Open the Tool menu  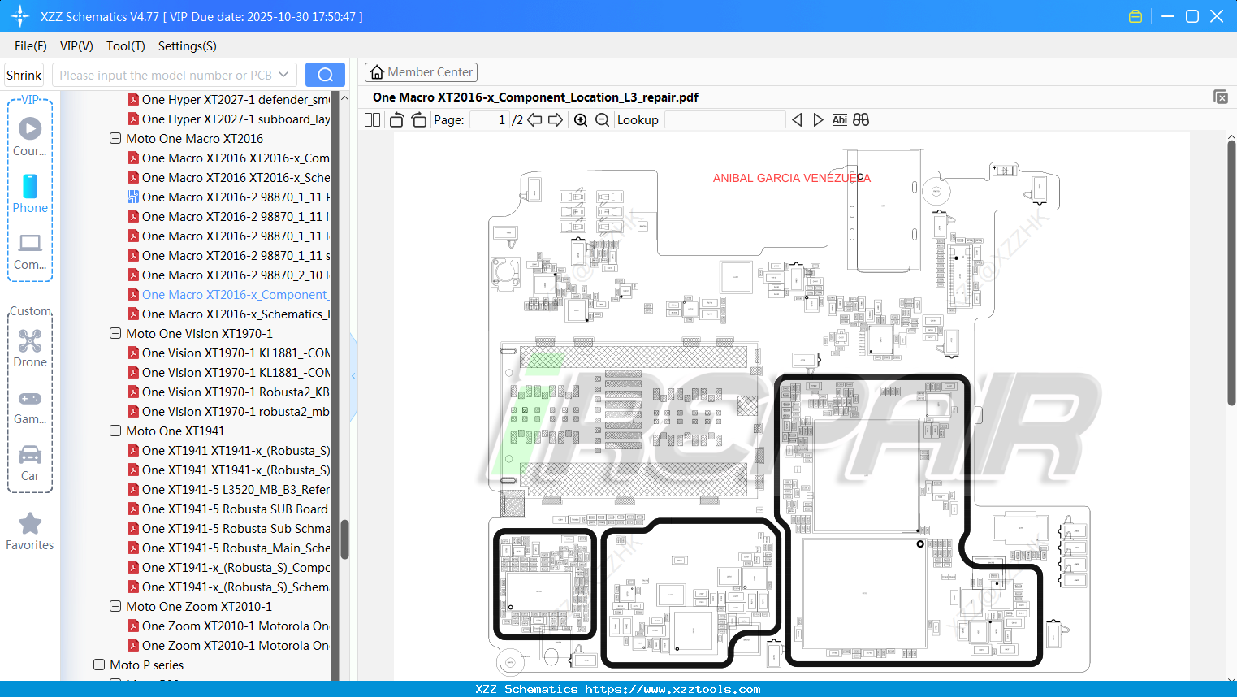(125, 46)
